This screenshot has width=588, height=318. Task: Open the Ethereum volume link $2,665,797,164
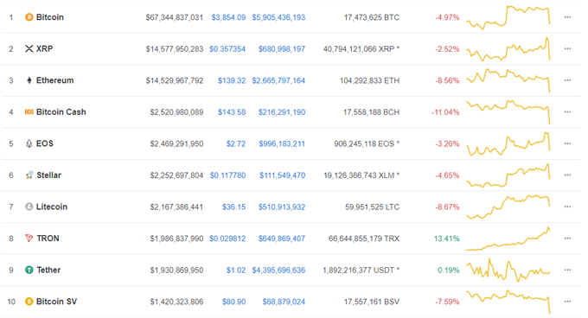pyautogui.click(x=278, y=80)
